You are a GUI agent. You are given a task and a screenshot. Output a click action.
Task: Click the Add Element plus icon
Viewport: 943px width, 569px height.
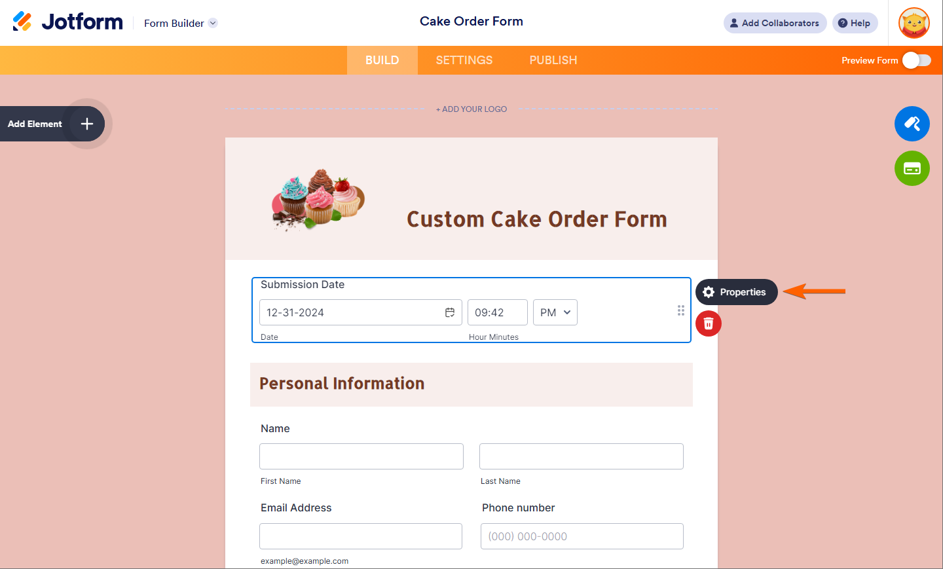(87, 124)
